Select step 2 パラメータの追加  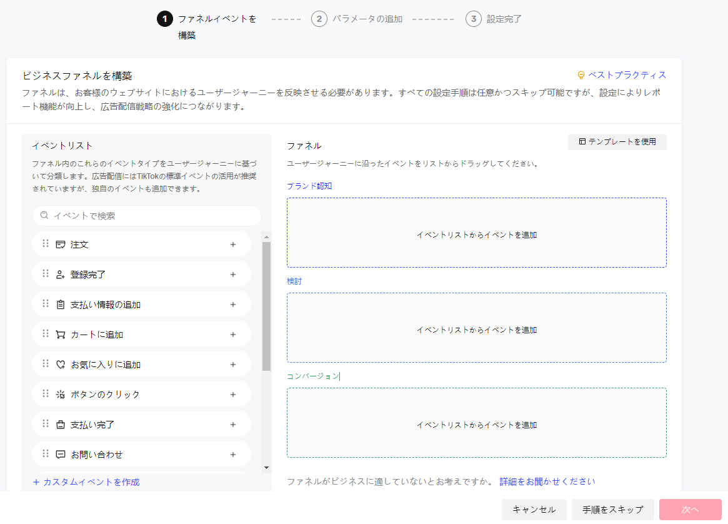pos(357,19)
